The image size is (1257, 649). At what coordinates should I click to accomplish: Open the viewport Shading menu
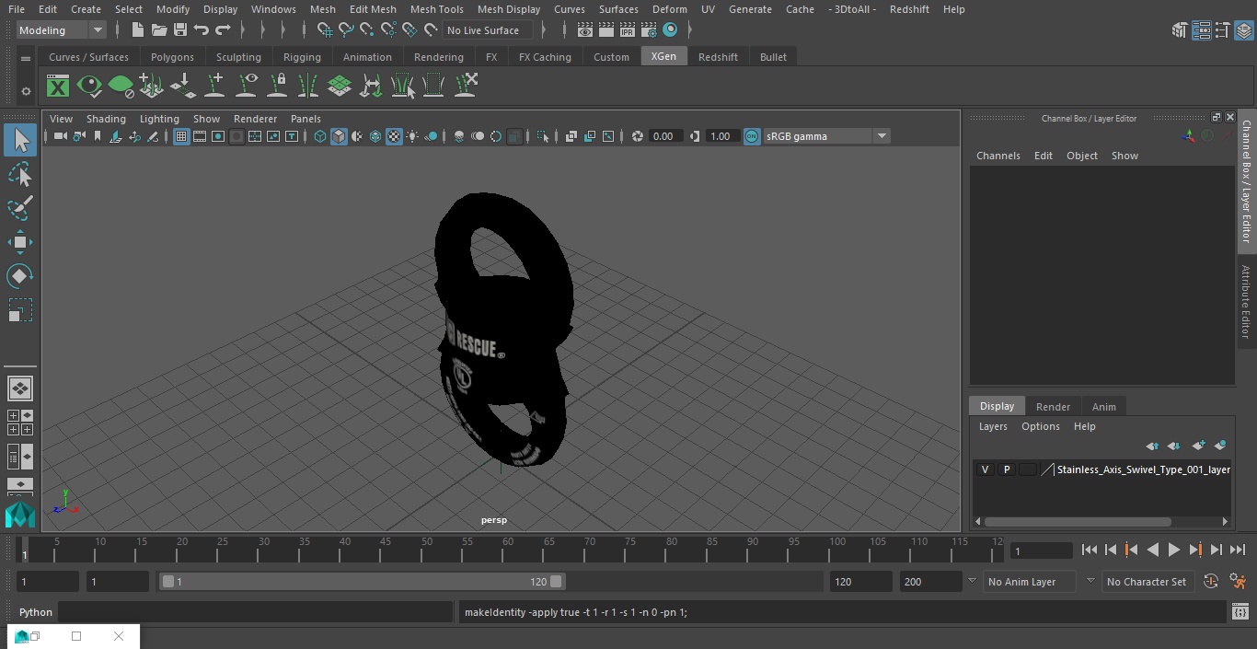106,119
